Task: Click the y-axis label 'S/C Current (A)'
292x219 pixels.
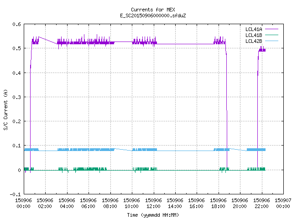Action: click(x=5, y=110)
